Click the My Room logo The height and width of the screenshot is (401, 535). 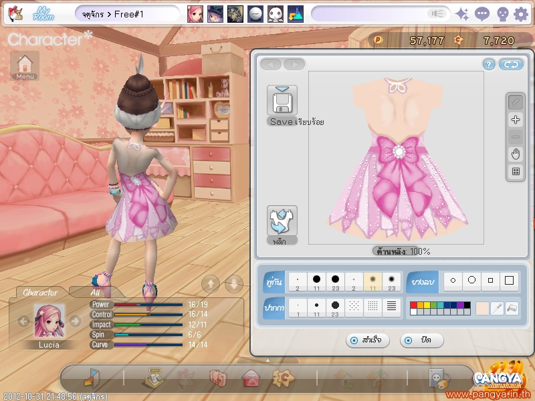(43, 14)
